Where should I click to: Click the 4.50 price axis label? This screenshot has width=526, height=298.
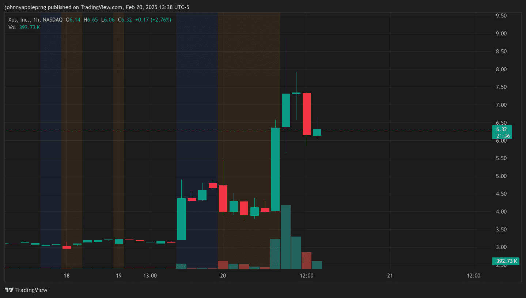501,194
